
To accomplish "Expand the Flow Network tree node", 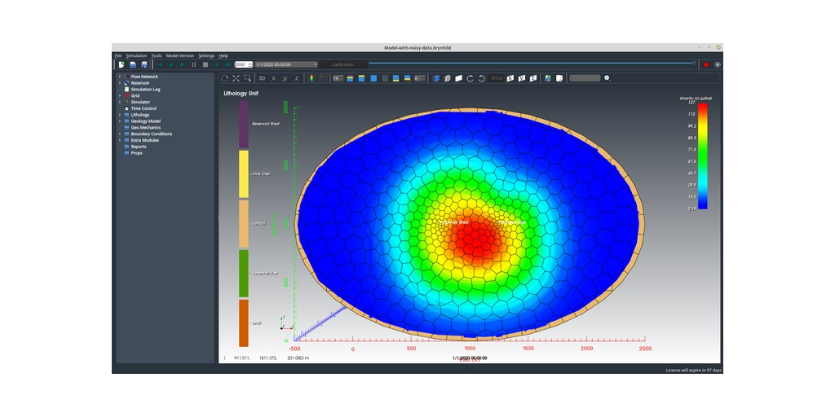I will pyautogui.click(x=120, y=77).
